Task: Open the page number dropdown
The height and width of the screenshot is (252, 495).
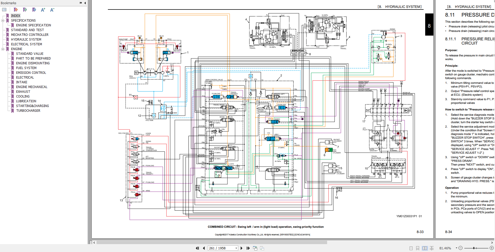Action: tap(236, 248)
